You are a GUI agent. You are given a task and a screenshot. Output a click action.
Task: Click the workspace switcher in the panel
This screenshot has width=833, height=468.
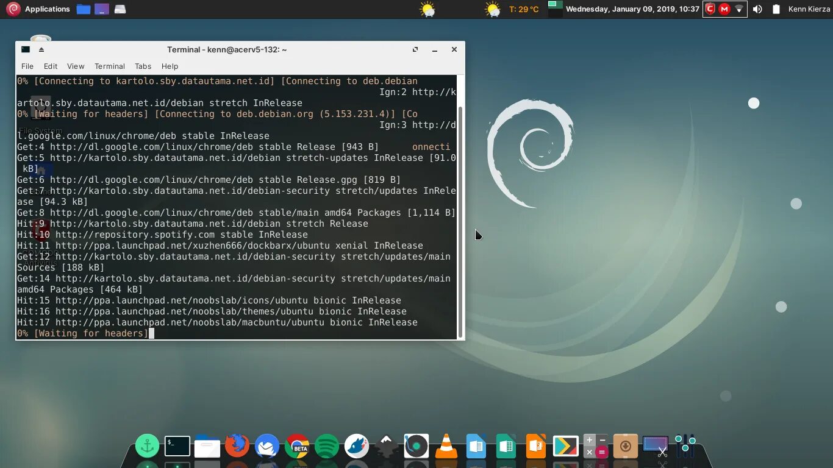pyautogui.click(x=555, y=9)
